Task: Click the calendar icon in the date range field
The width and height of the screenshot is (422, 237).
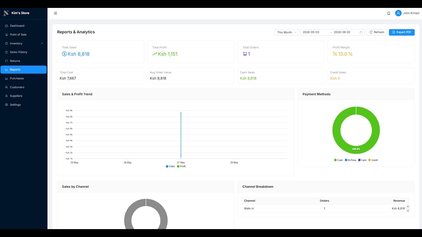Action: point(361,32)
